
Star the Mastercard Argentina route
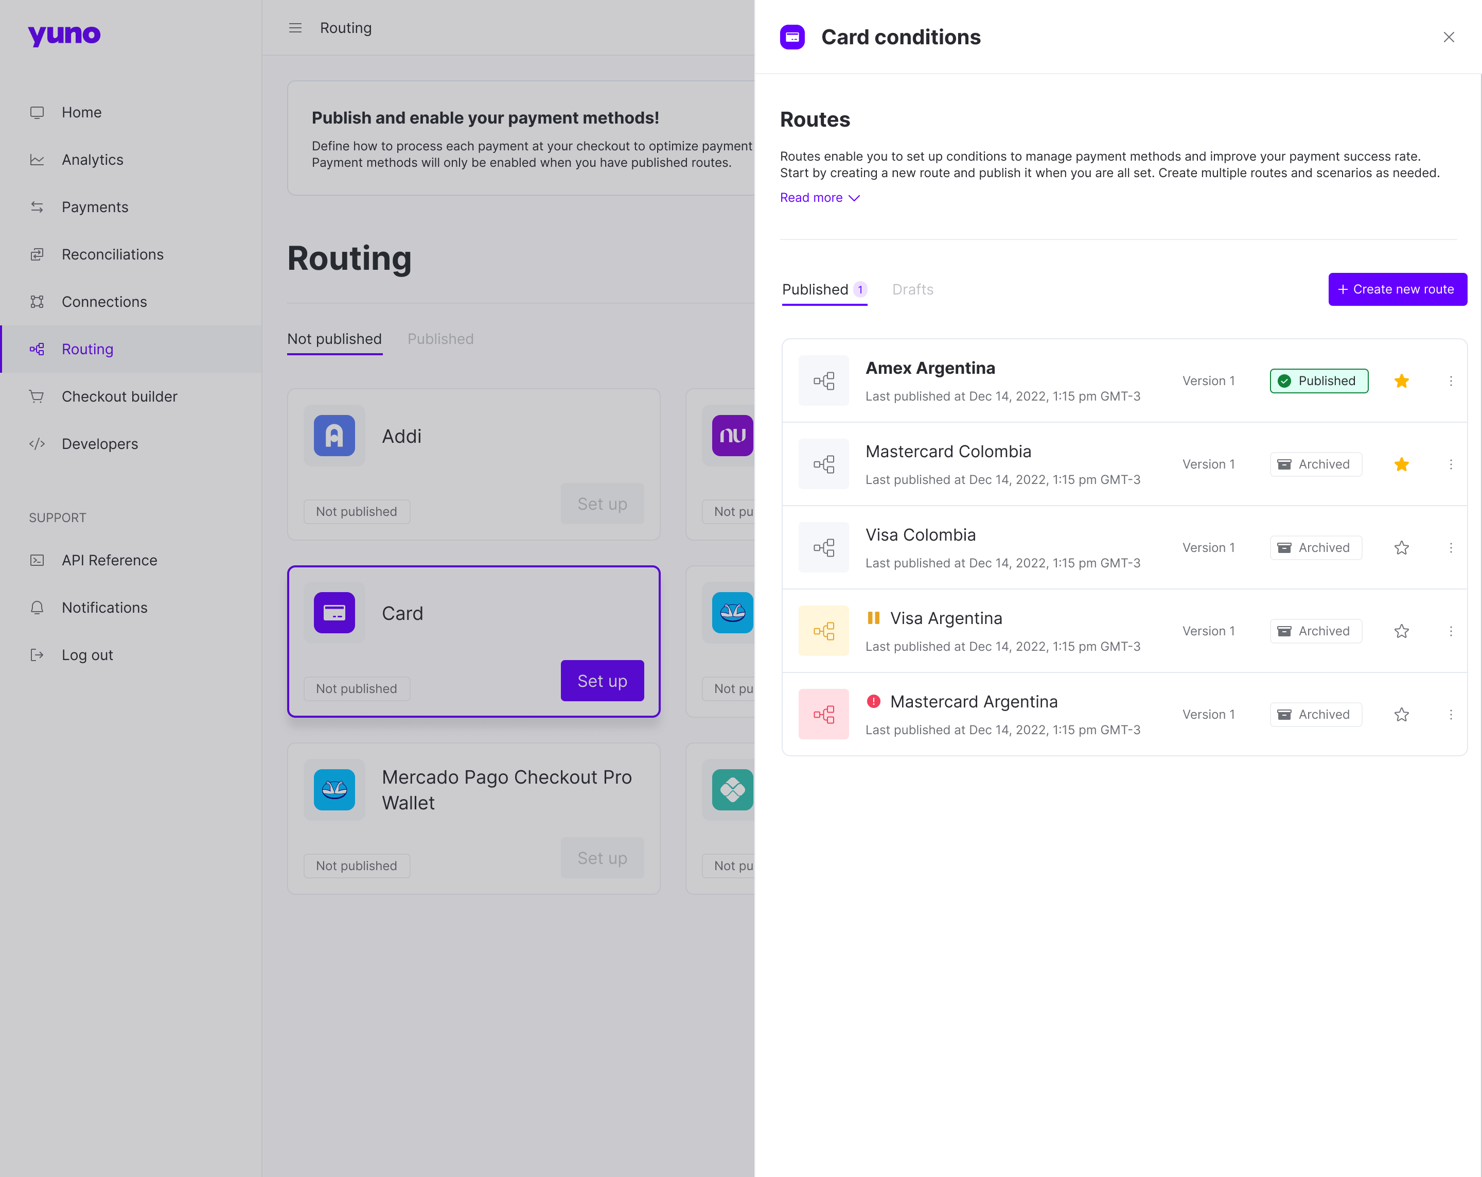1402,715
